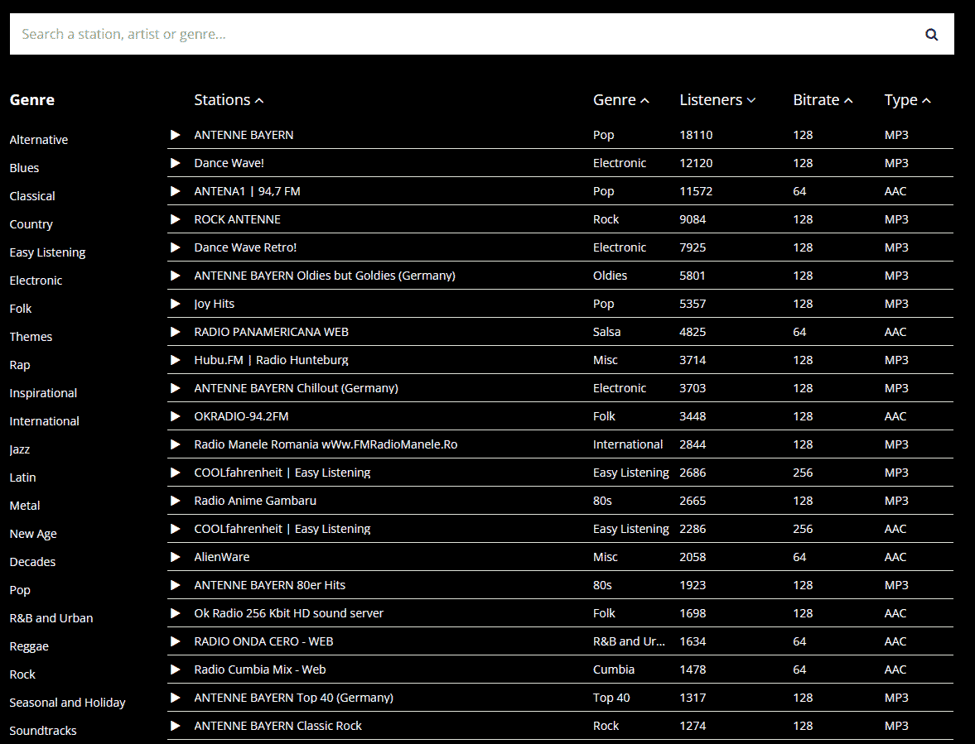Click Radio Anime Gambaru station name
The width and height of the screenshot is (975, 744).
(255, 501)
